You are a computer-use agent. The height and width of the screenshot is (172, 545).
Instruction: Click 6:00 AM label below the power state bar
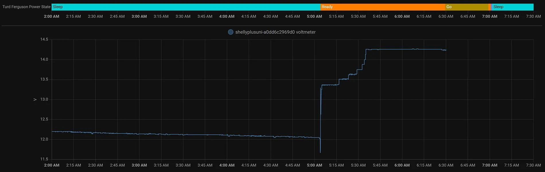click(402, 17)
